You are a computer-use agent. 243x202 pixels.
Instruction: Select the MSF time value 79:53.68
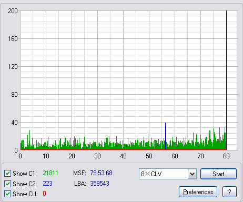[101, 173]
